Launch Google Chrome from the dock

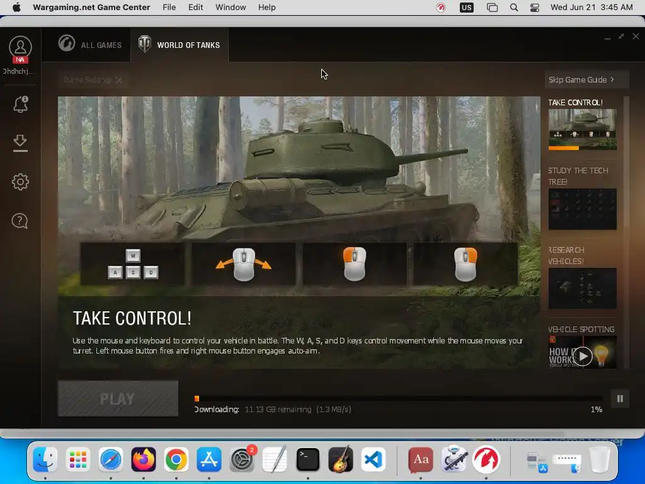pos(176,459)
